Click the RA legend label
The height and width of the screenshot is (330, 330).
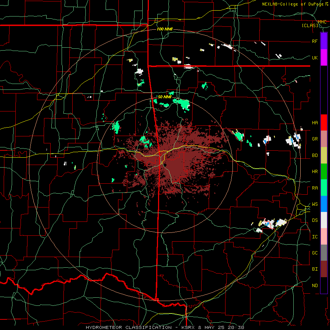[x=315, y=188]
